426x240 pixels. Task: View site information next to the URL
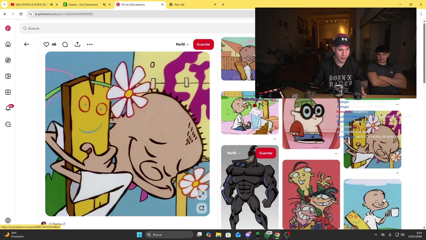[x=30, y=14]
